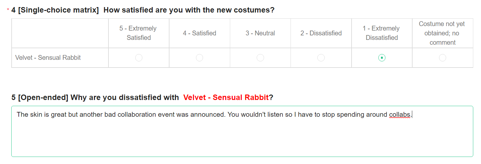Select the '2 - Dissatisfied' radio option
Screen dimensions: 481x164
(321, 58)
